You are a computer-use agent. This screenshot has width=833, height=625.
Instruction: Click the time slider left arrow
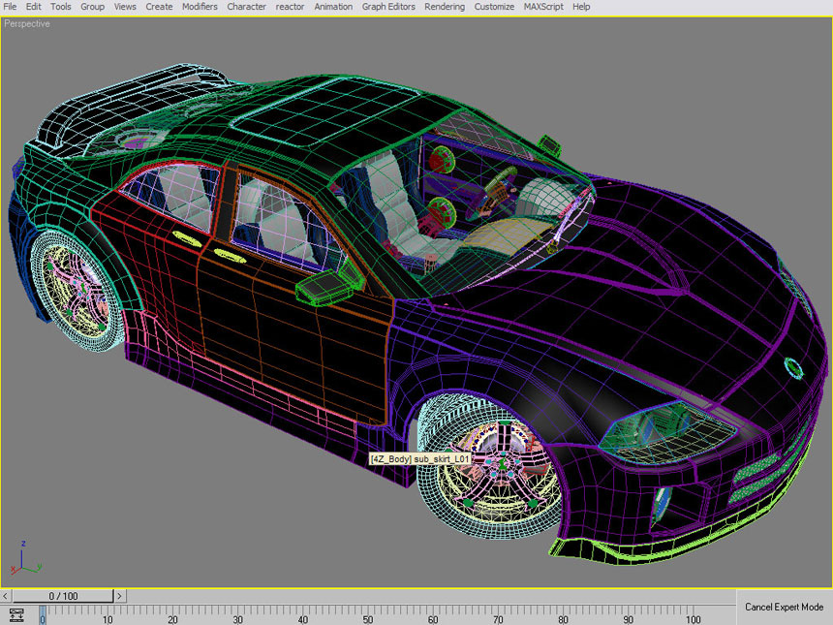point(7,596)
